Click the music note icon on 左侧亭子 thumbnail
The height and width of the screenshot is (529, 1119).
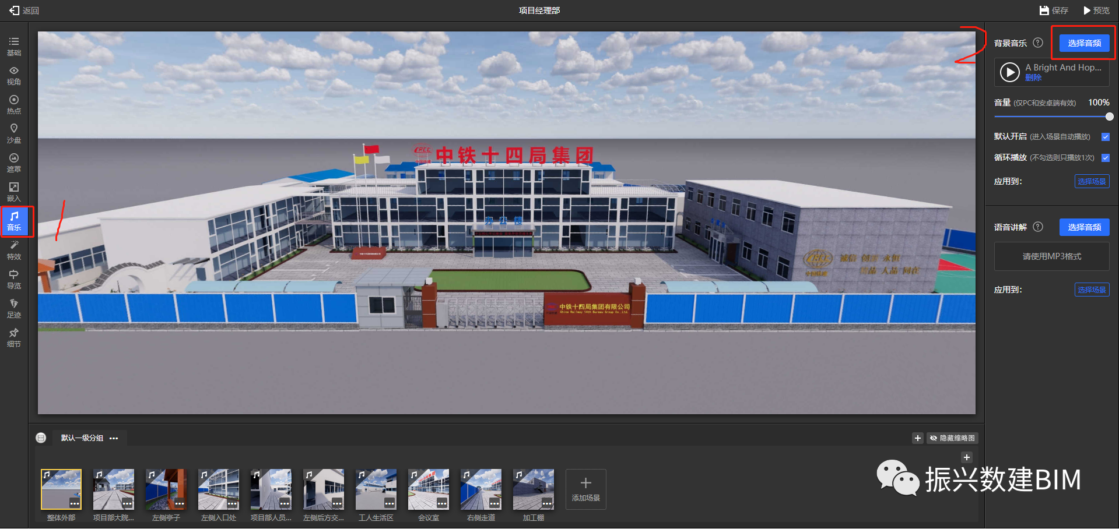pos(152,475)
